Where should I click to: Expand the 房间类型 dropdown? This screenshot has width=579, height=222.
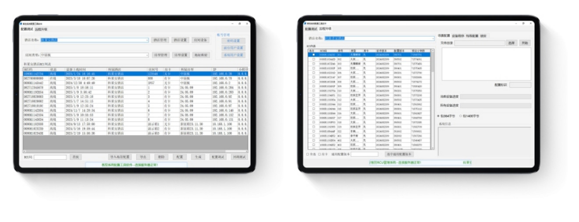[x=147, y=55]
